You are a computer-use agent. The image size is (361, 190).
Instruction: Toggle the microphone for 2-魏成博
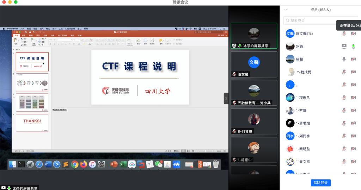coord(344,72)
